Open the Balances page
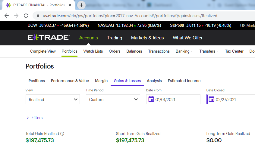 [x=134, y=51]
